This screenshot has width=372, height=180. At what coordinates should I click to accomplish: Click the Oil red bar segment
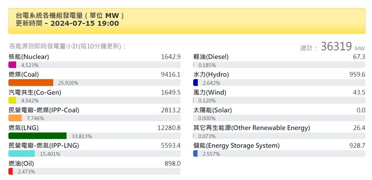tap(10, 171)
